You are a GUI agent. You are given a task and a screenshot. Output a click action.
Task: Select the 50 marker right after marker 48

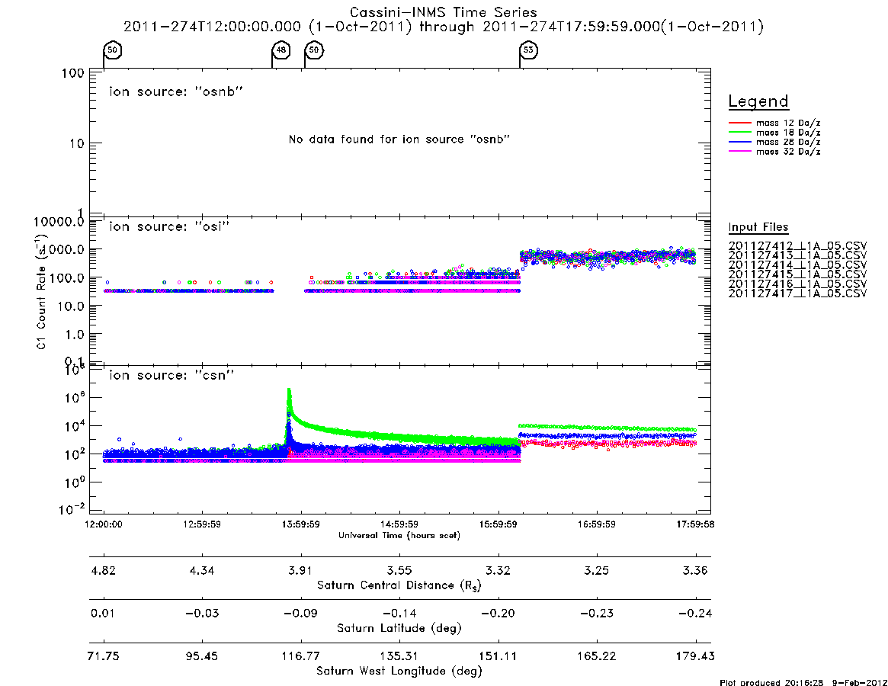(314, 50)
